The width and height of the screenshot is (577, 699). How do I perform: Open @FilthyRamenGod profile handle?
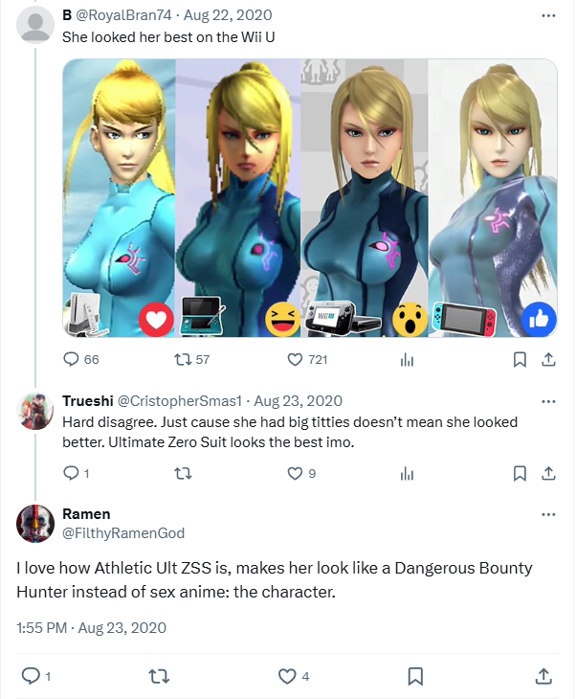[123, 532]
